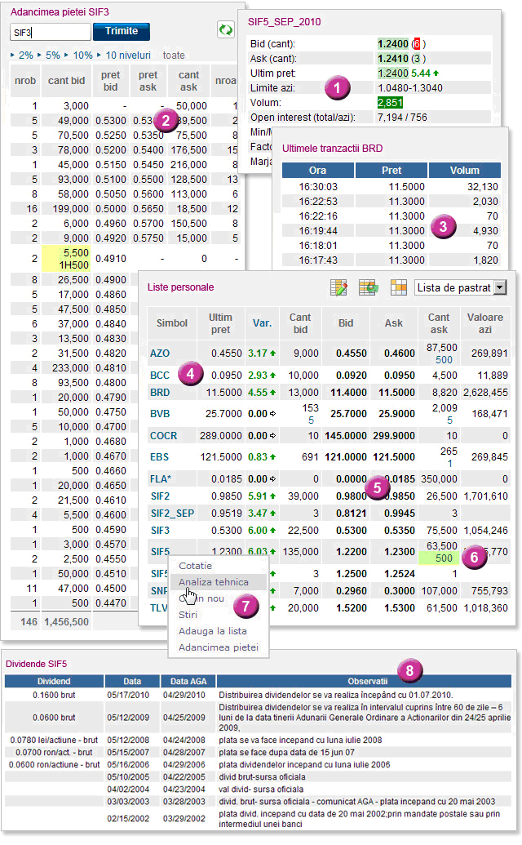Click the grid view layout icon
This screenshot has width=522, height=845.
pos(398,287)
